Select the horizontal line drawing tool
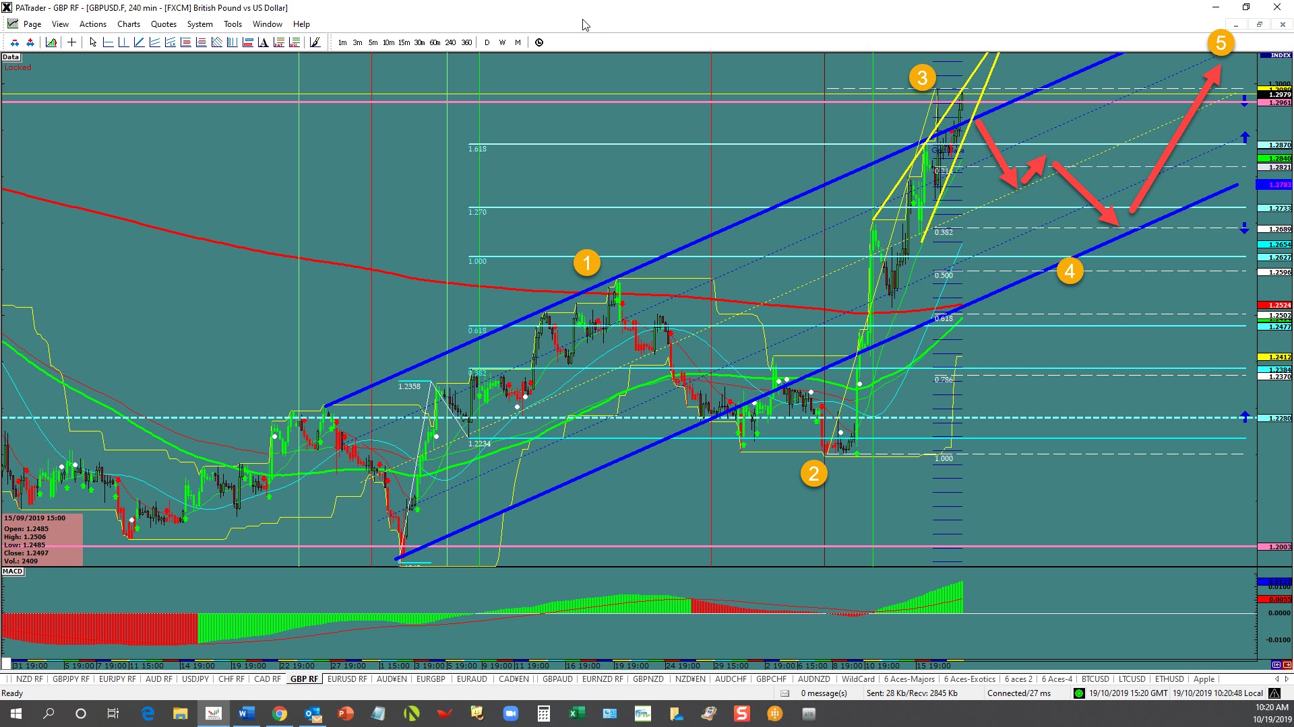This screenshot has width=1294, height=727. click(108, 42)
